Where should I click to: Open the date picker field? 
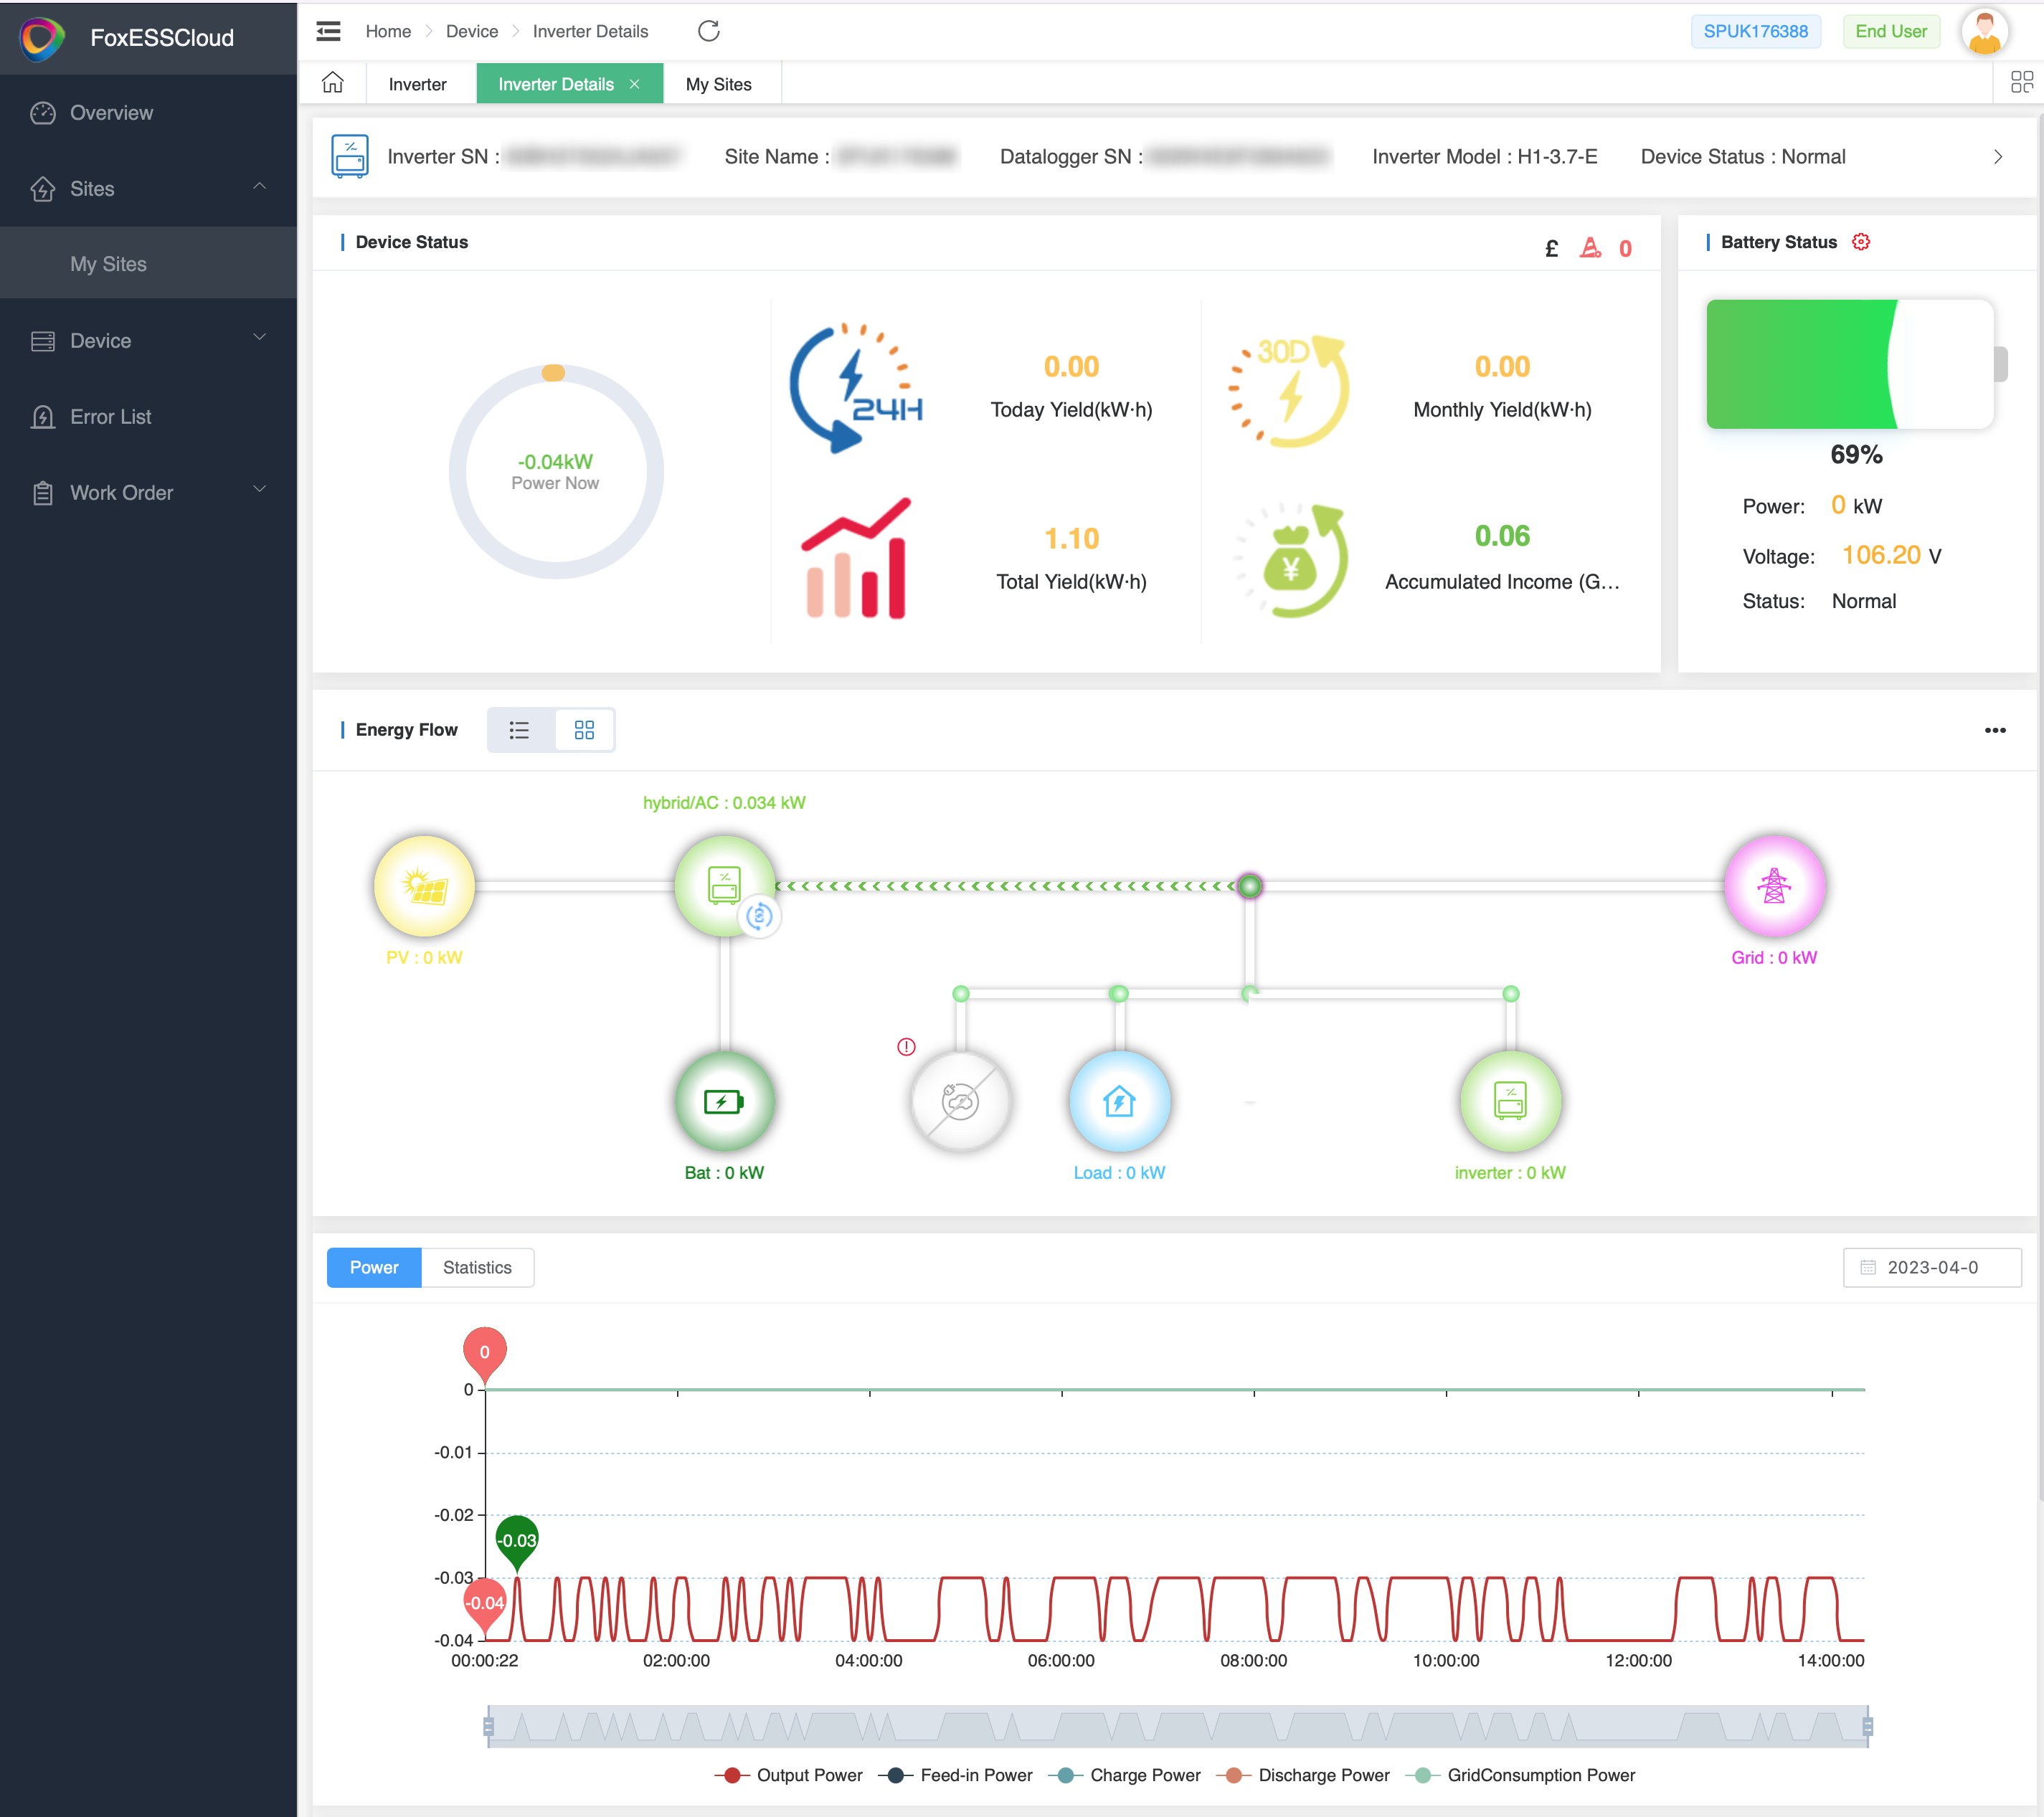1931,1267
